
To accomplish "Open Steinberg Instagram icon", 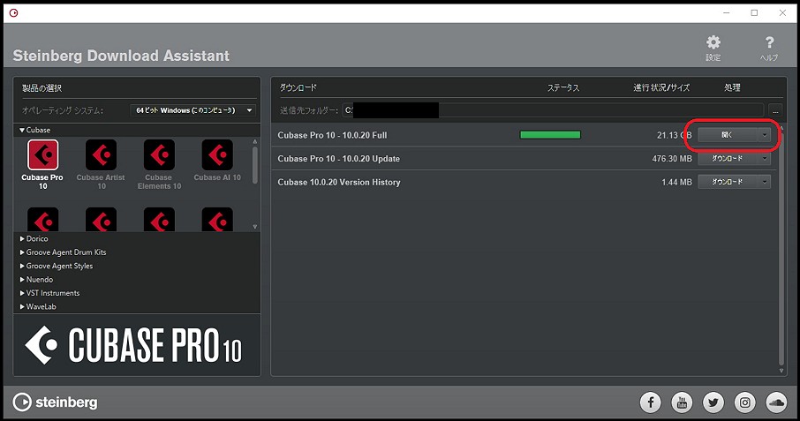I will pyautogui.click(x=745, y=402).
